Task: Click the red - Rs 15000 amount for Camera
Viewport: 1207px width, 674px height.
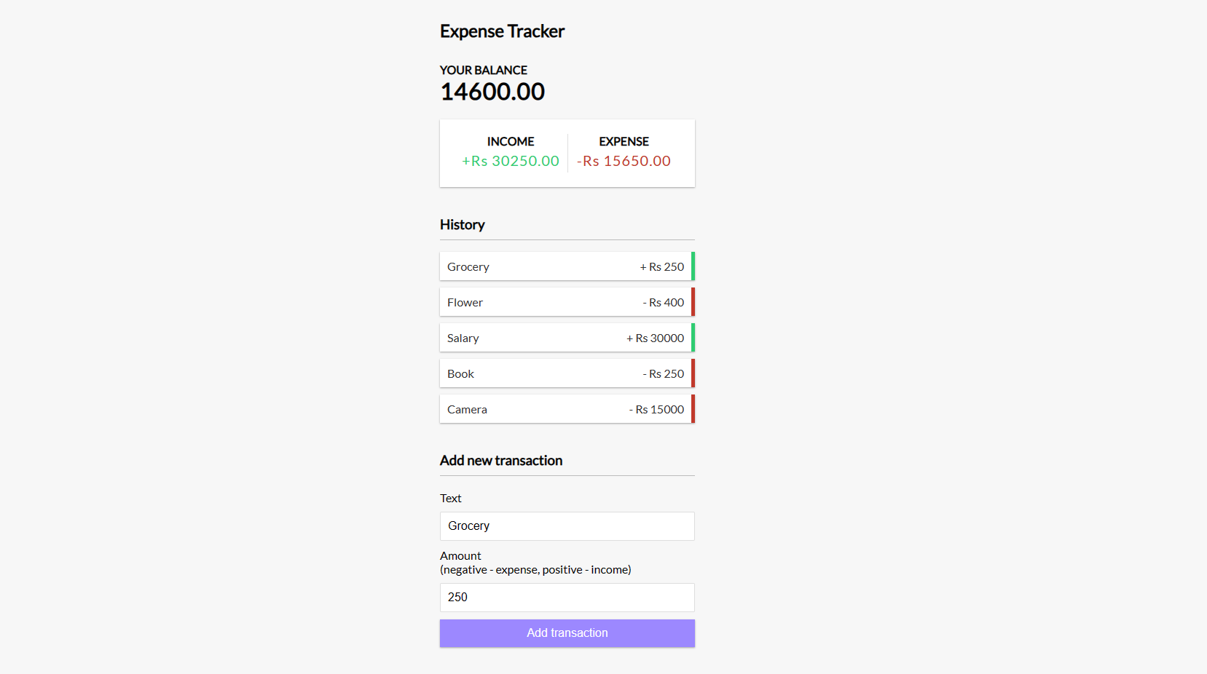Action: pyautogui.click(x=656, y=409)
